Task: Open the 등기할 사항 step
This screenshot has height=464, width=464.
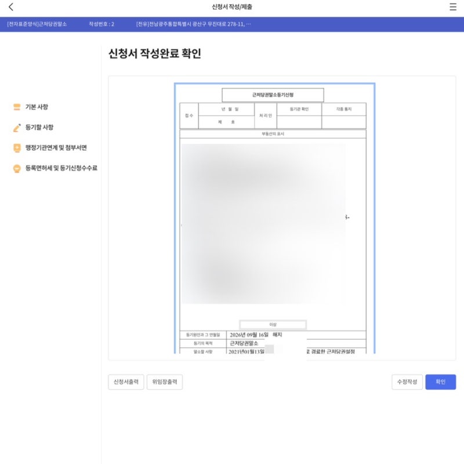Action: (39, 127)
